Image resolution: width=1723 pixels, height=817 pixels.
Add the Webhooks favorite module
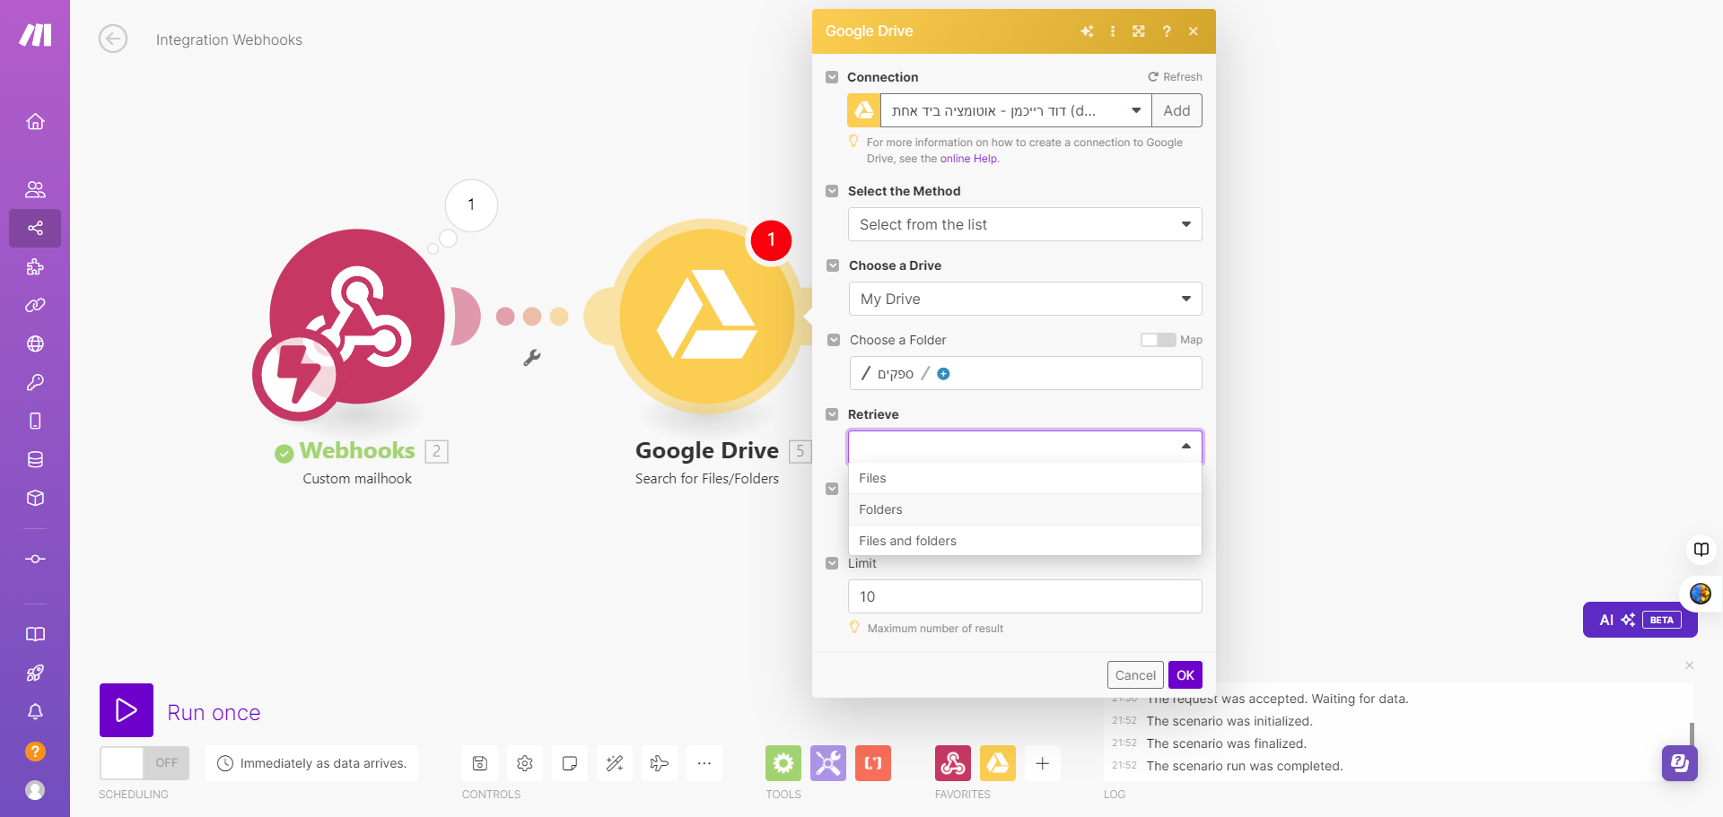coord(953,763)
